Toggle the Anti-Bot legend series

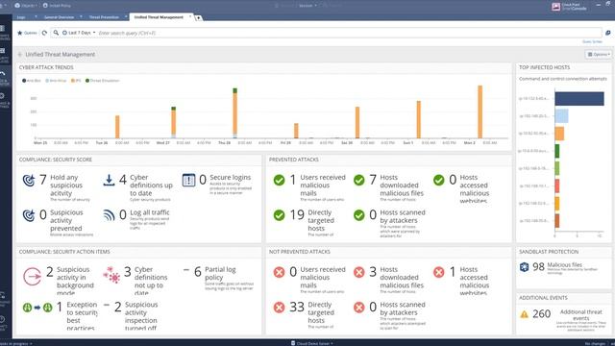tap(32, 81)
